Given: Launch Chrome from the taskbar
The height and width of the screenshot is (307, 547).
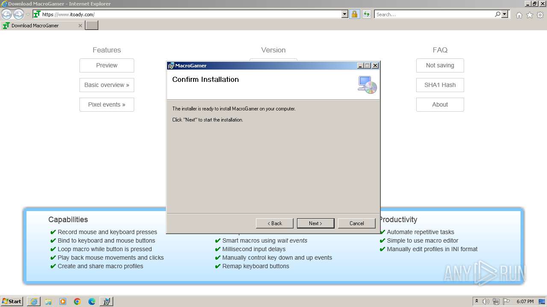Looking at the screenshot, I should pyautogui.click(x=77, y=301).
